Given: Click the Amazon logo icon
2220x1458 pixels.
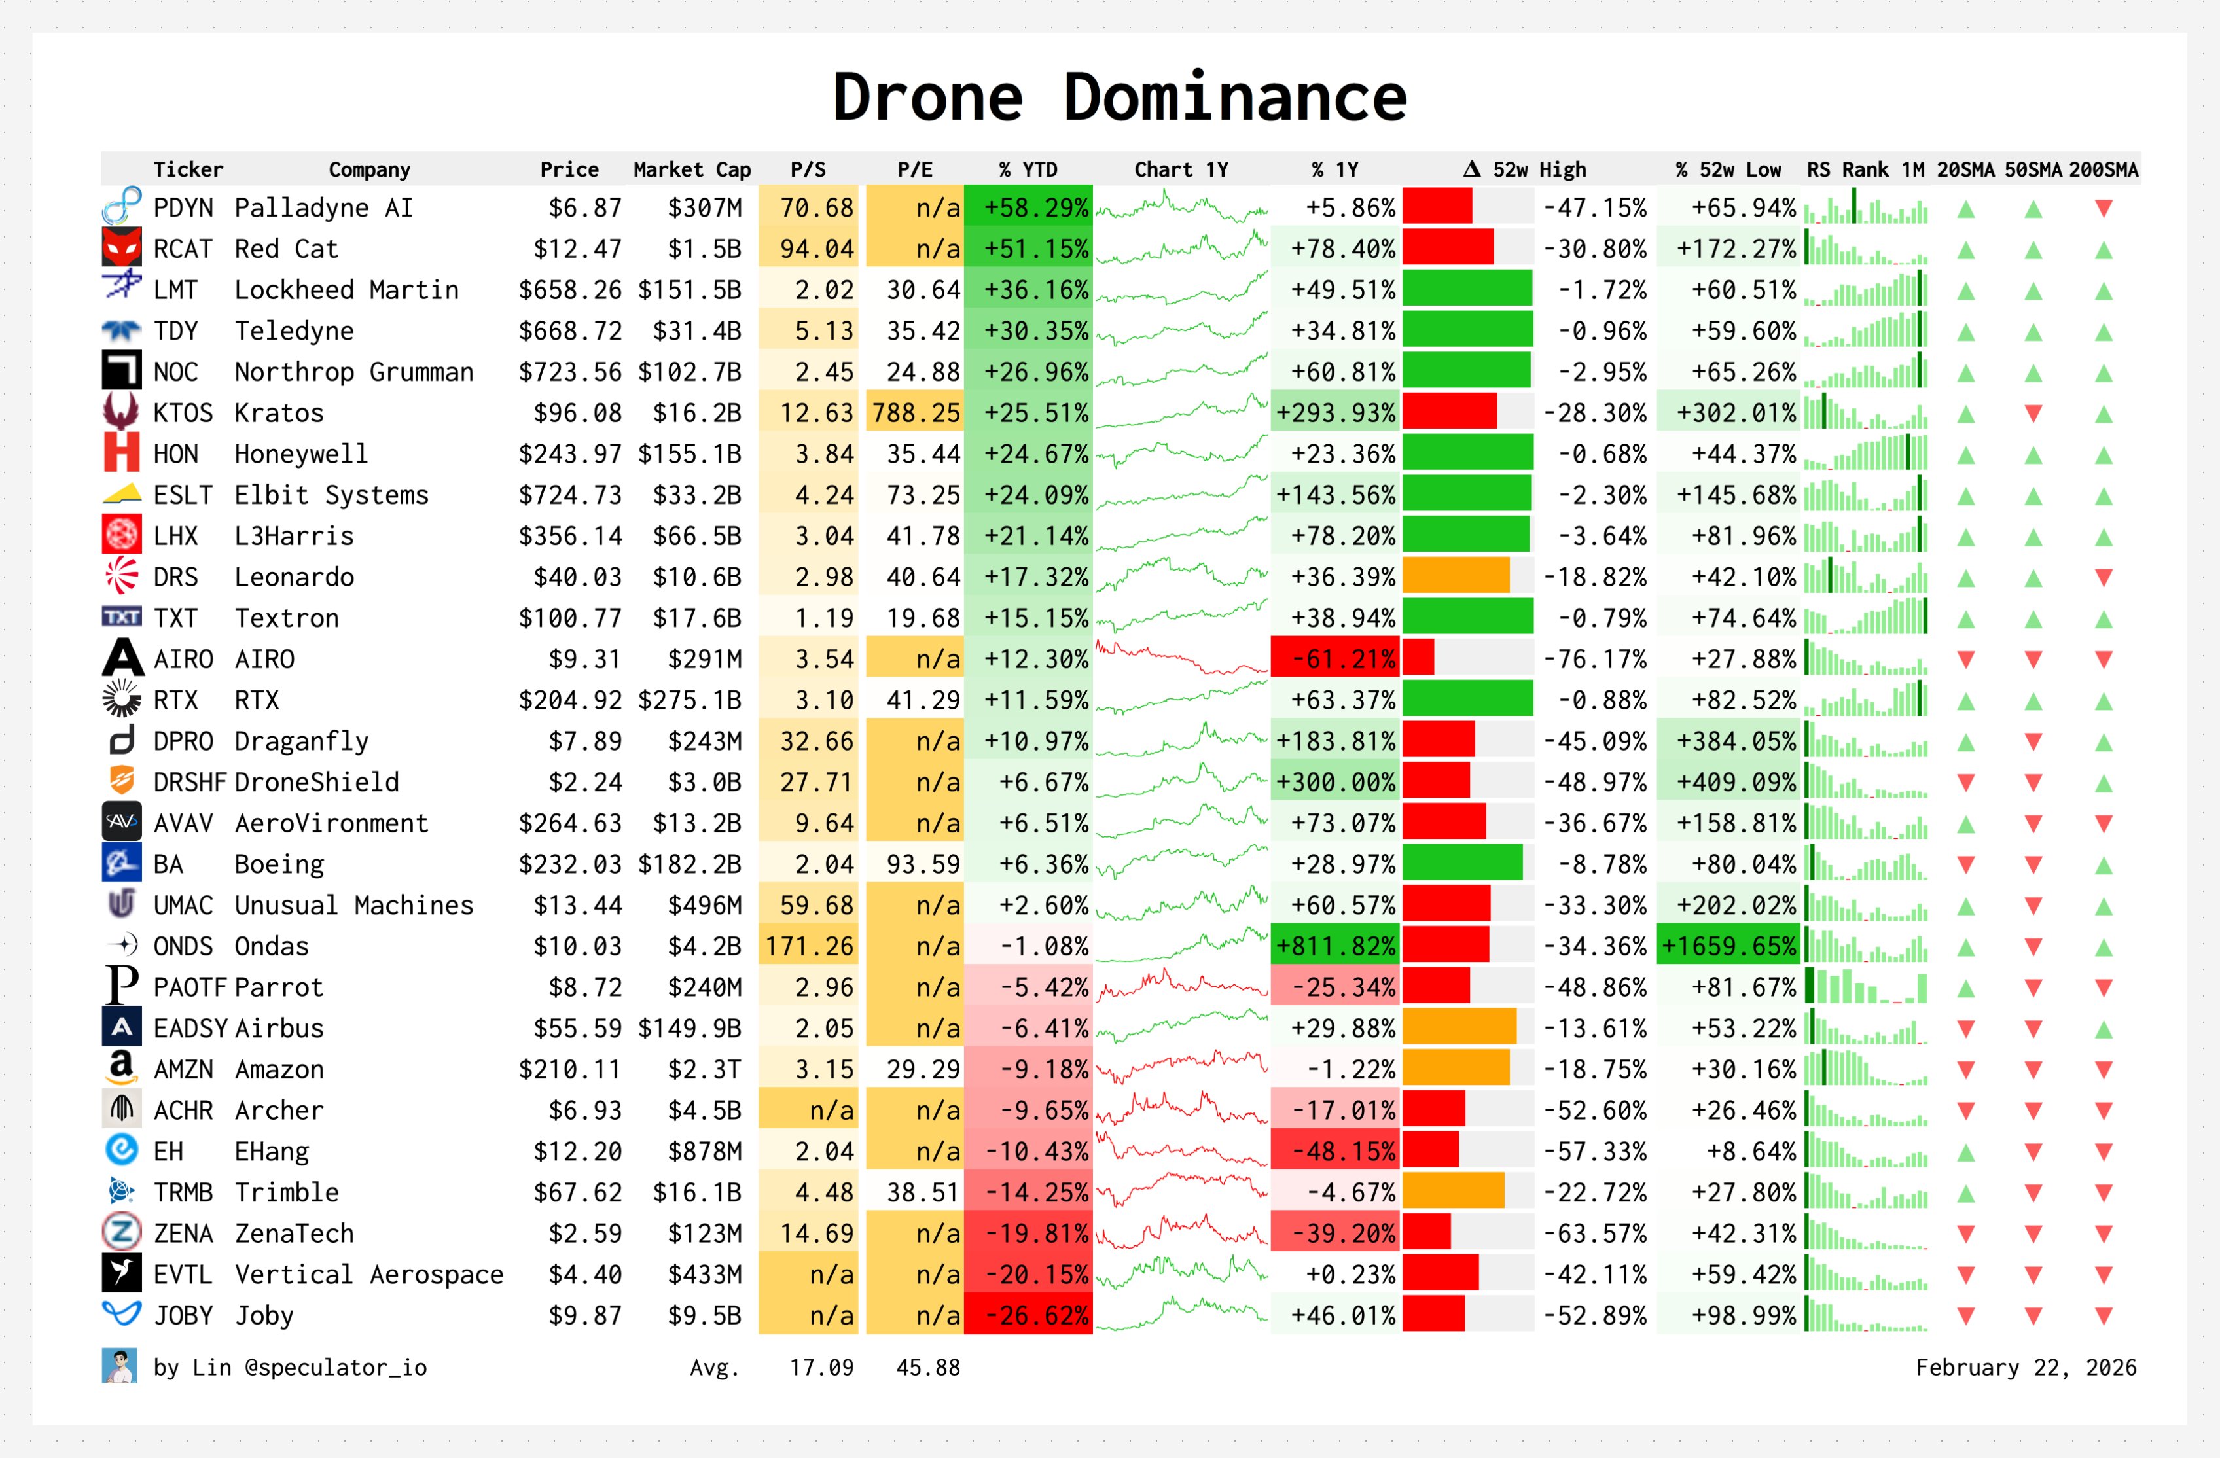Looking at the screenshot, I should pyautogui.click(x=121, y=1068).
